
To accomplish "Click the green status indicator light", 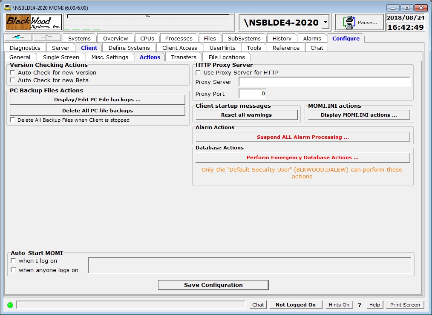I will (x=10, y=305).
